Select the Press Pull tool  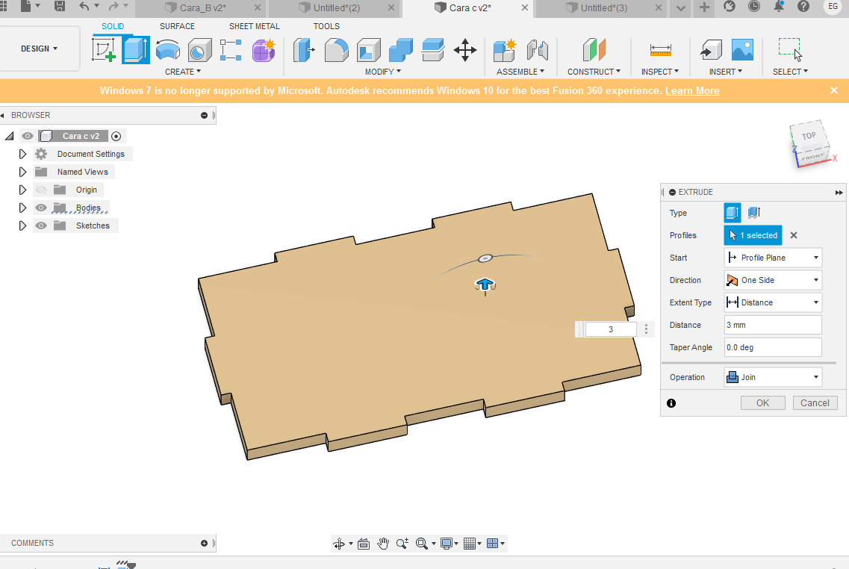(305, 50)
